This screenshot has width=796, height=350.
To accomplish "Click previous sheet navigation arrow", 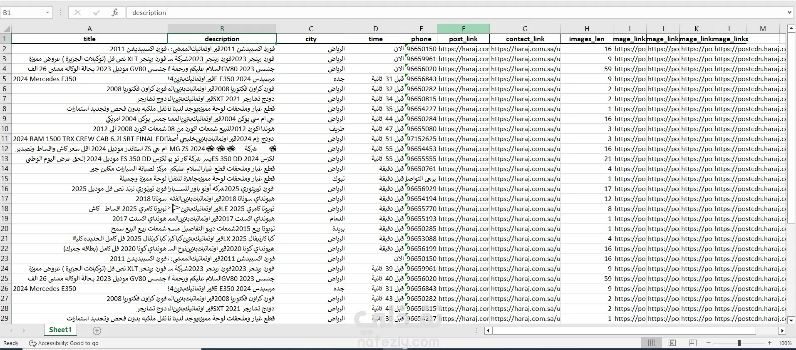I will 11,331.
